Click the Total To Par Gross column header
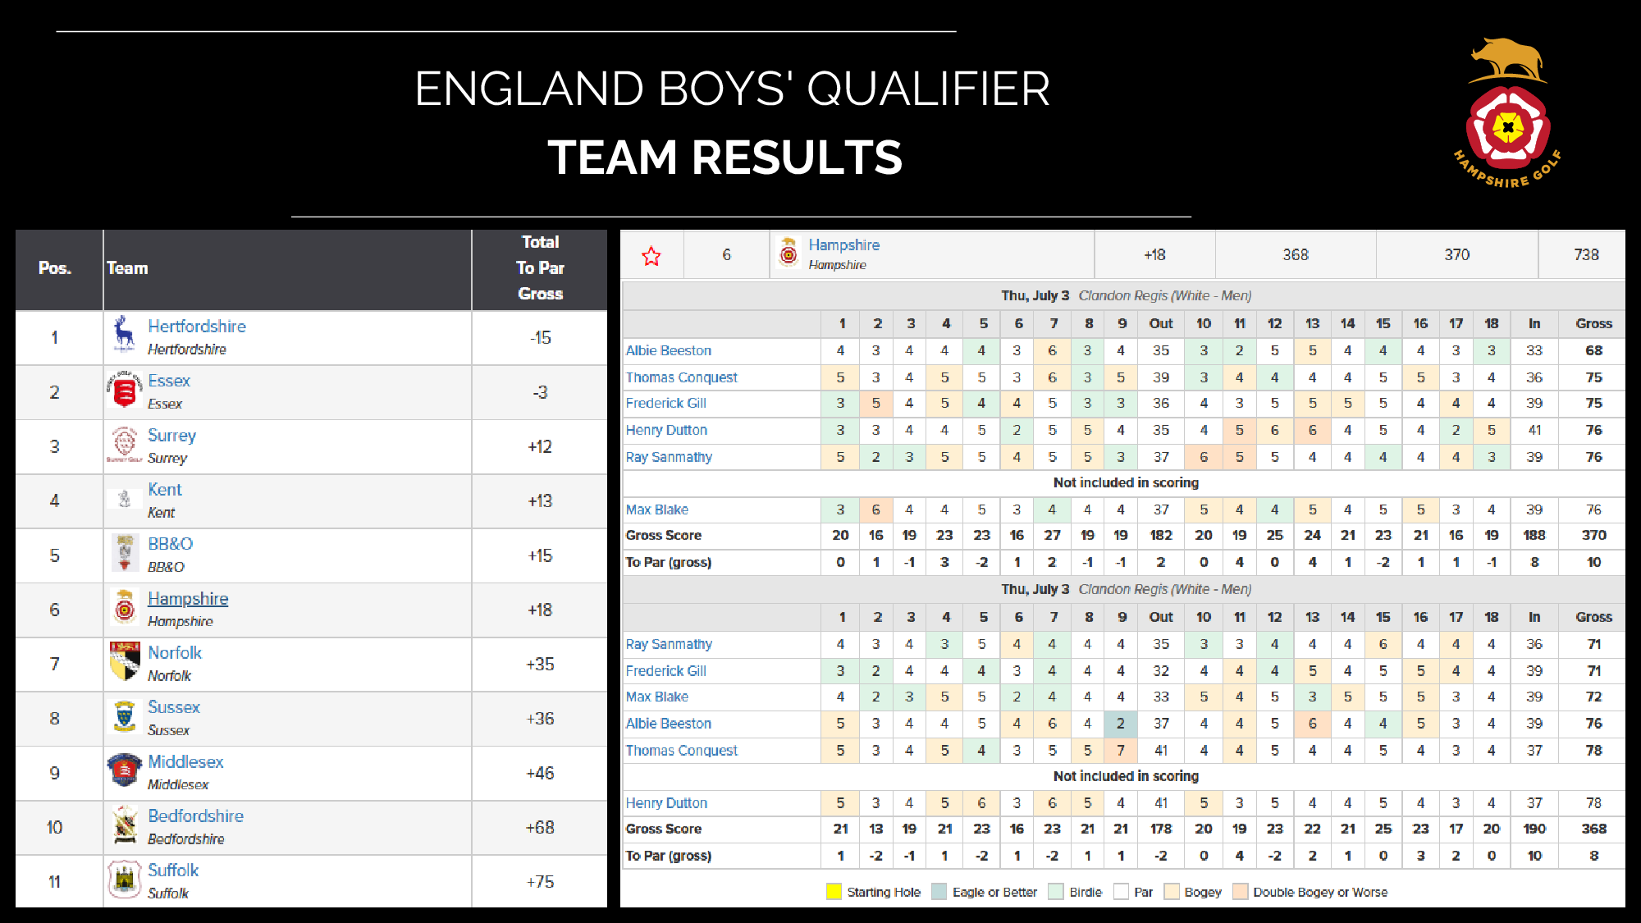Screen dimensions: 1641x923 pos(540,268)
